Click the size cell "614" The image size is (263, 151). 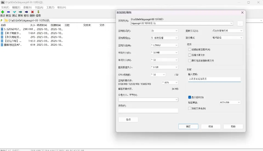[33, 45]
